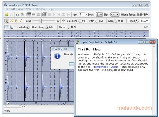The width and height of the screenshot is (159, 117).
Task: Click the Decay knob
Action: (x=47, y=27)
